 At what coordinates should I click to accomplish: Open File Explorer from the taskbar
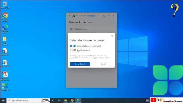click(x=66, y=100)
